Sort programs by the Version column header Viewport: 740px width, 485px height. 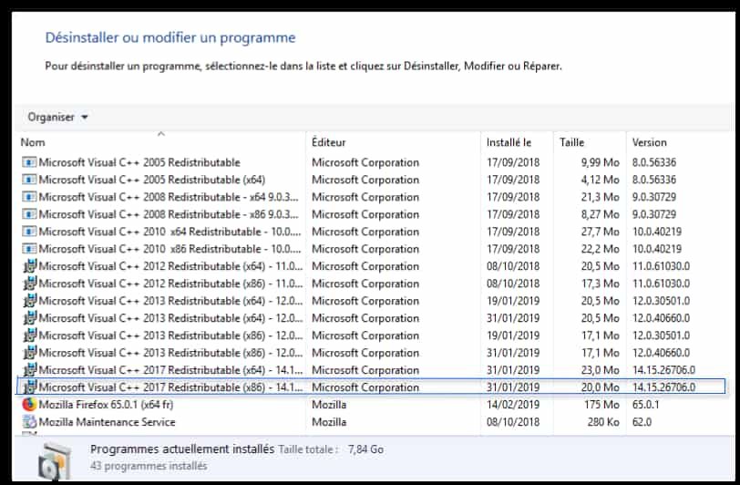pos(650,142)
